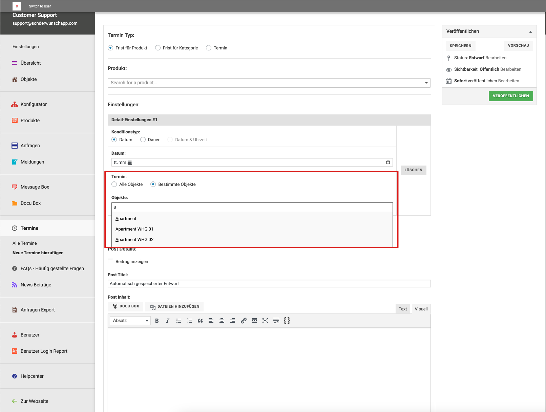The width and height of the screenshot is (546, 412).
Task: Click the green Veröffentlichen button
Action: [x=511, y=96]
